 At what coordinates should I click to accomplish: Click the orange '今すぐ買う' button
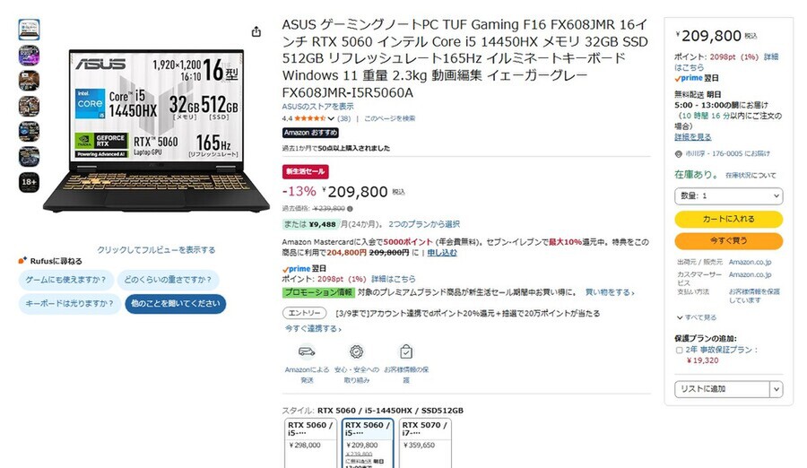(728, 240)
